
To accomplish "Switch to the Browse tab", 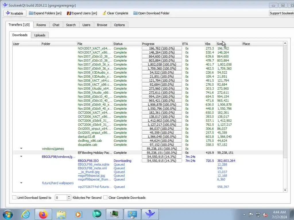I will tap(102, 25).
